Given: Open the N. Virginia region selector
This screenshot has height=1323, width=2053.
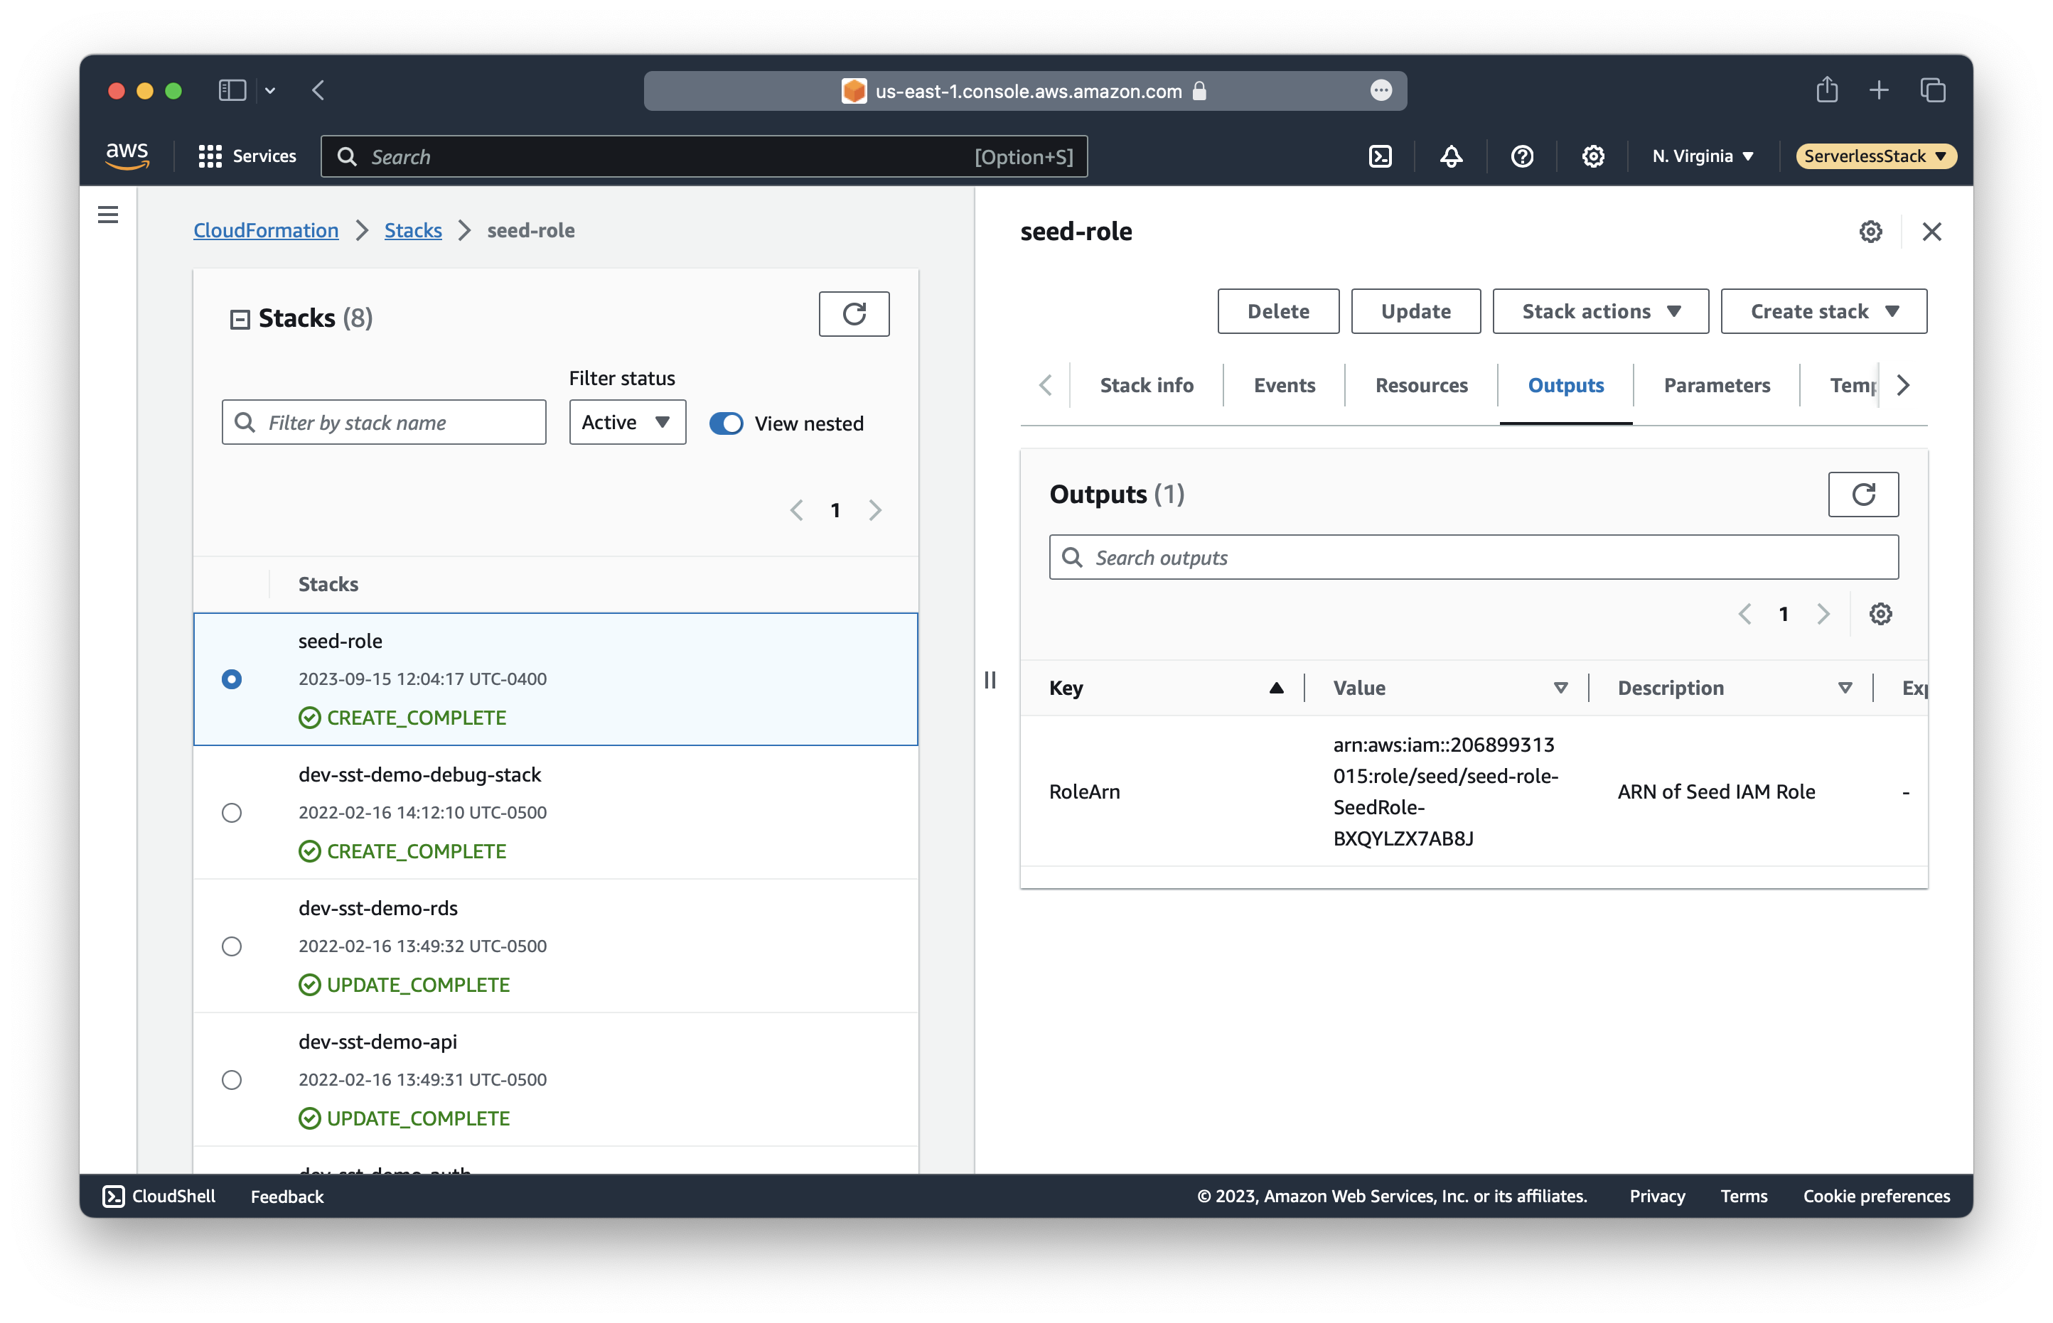Looking at the screenshot, I should [x=1702, y=156].
